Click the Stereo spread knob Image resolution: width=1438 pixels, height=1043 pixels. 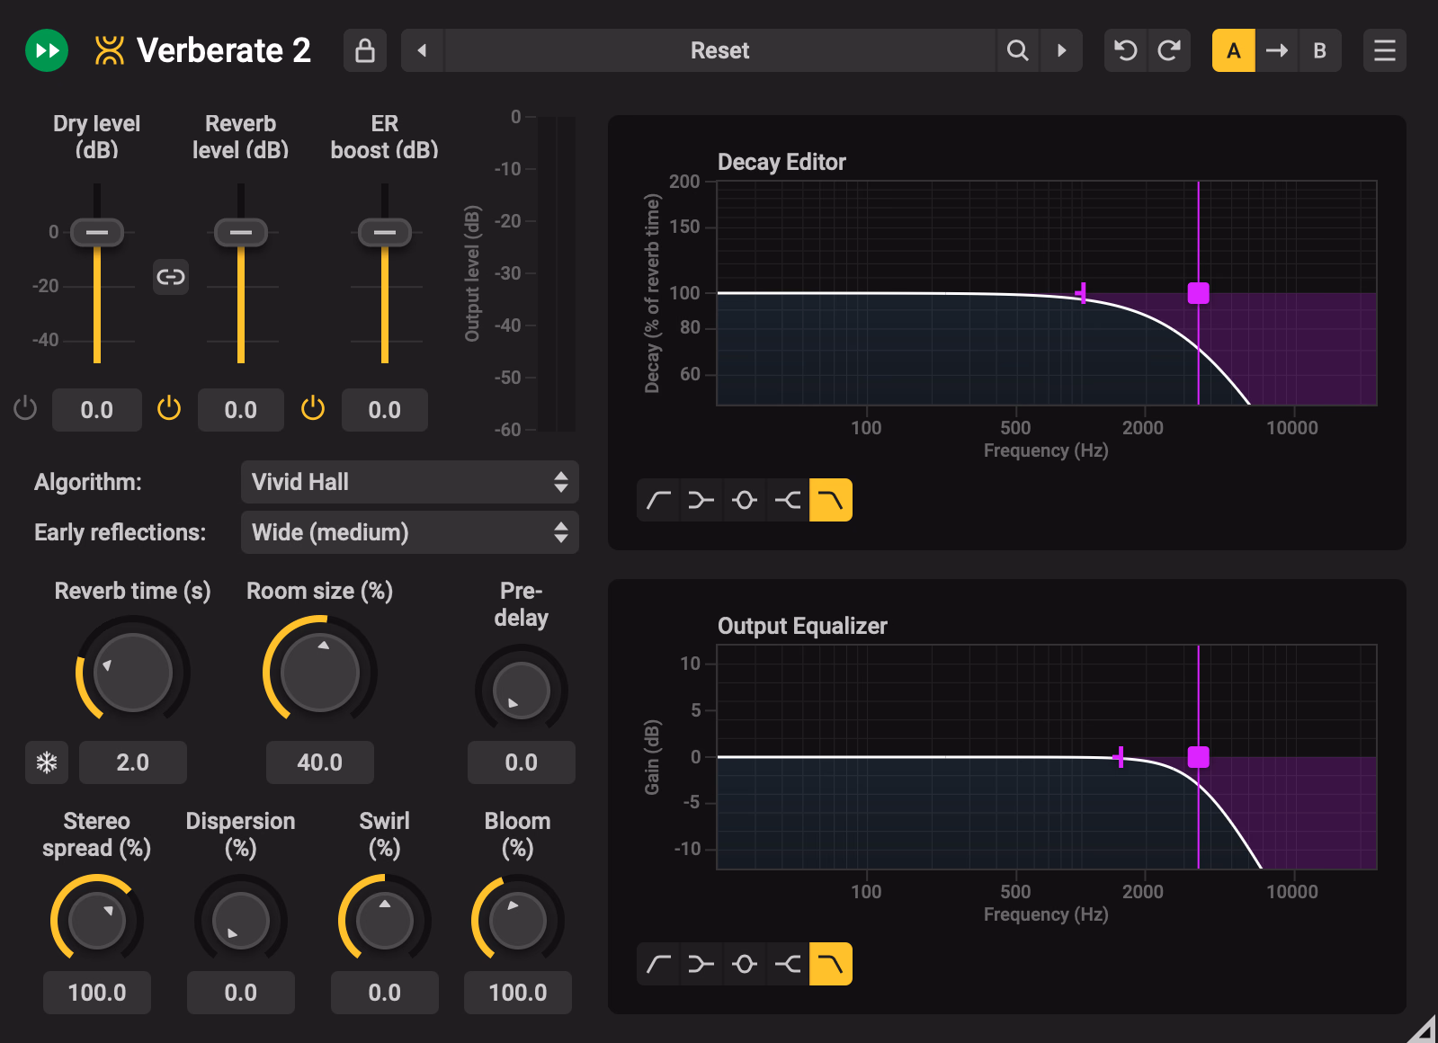coord(97,921)
